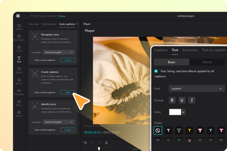
Task: Select the Audio sidebar icon
Action: [19, 49]
